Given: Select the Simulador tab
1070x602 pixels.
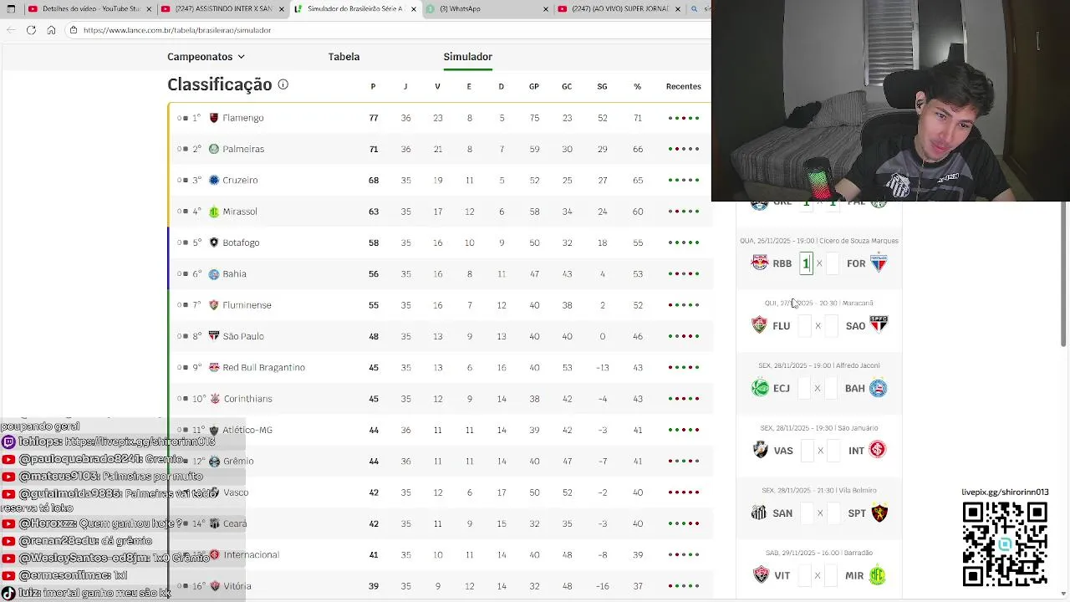Looking at the screenshot, I should pyautogui.click(x=467, y=57).
